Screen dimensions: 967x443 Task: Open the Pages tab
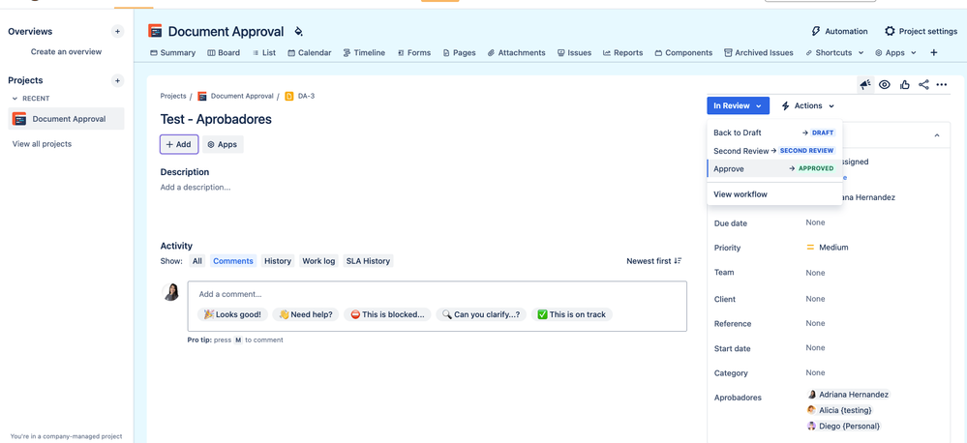click(460, 53)
